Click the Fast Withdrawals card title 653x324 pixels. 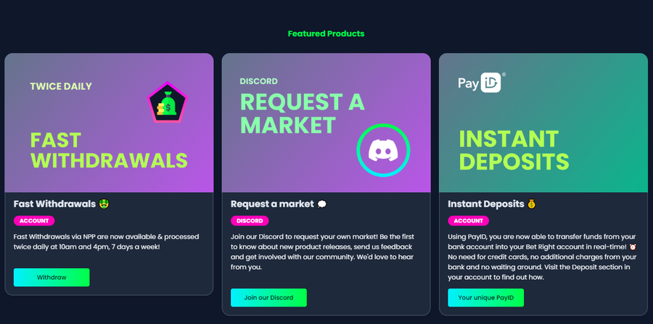click(x=54, y=204)
